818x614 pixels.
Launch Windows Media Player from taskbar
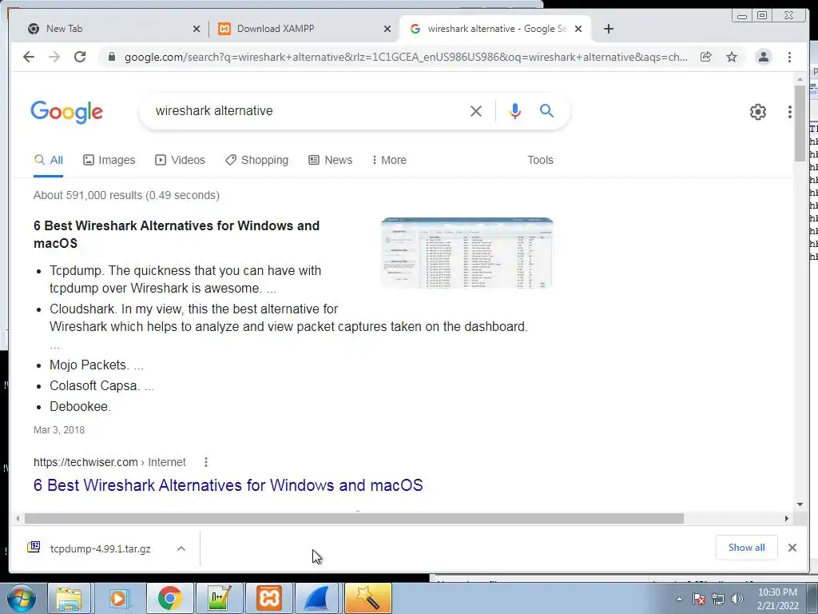click(x=118, y=598)
